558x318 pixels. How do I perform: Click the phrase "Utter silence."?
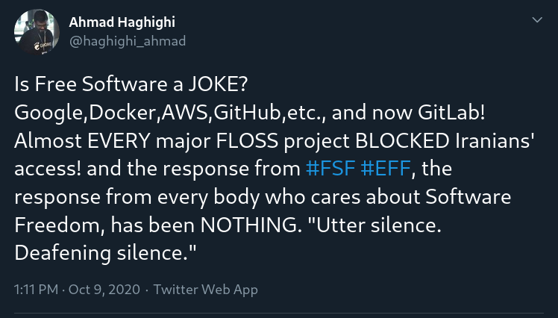pyautogui.click(x=379, y=225)
